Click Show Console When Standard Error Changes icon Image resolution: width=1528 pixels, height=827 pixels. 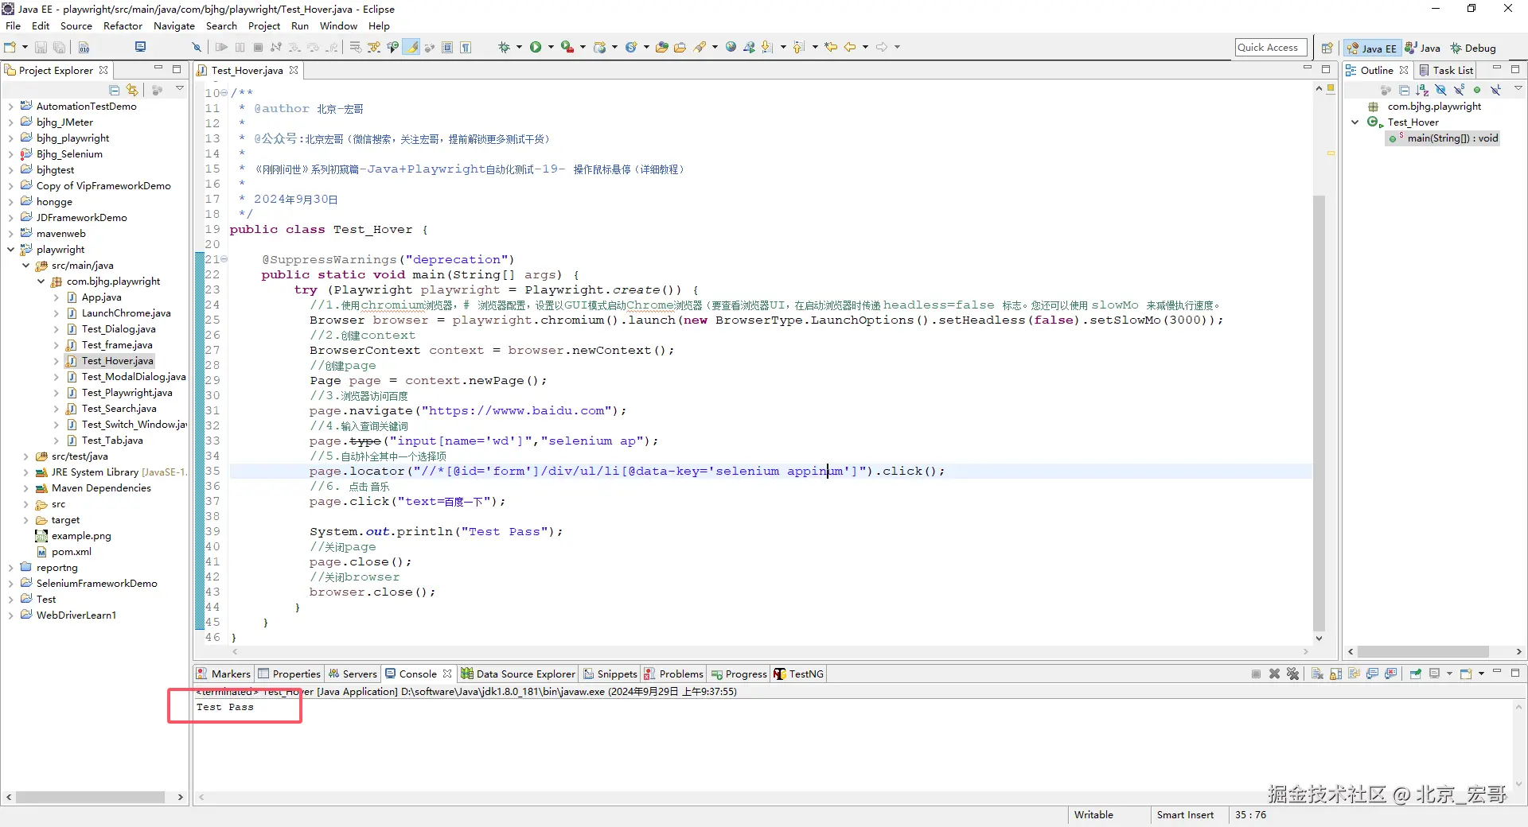click(x=1390, y=674)
